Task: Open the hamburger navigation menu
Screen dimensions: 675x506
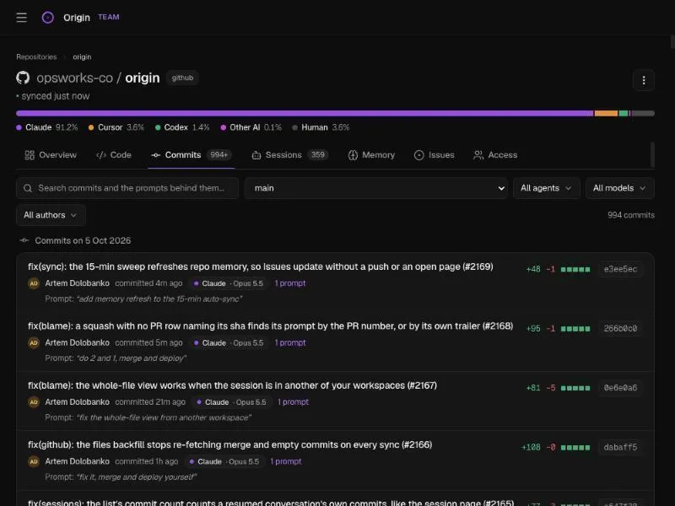Action: pyautogui.click(x=22, y=17)
